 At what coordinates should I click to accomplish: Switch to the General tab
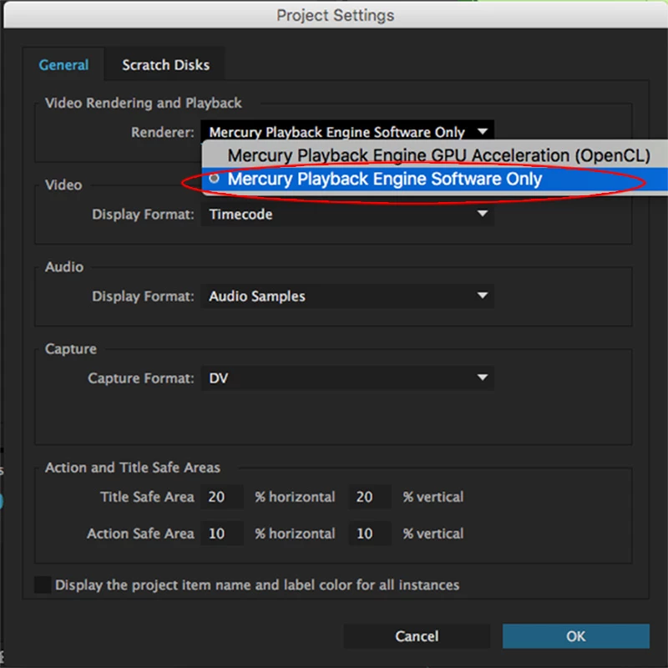point(63,65)
